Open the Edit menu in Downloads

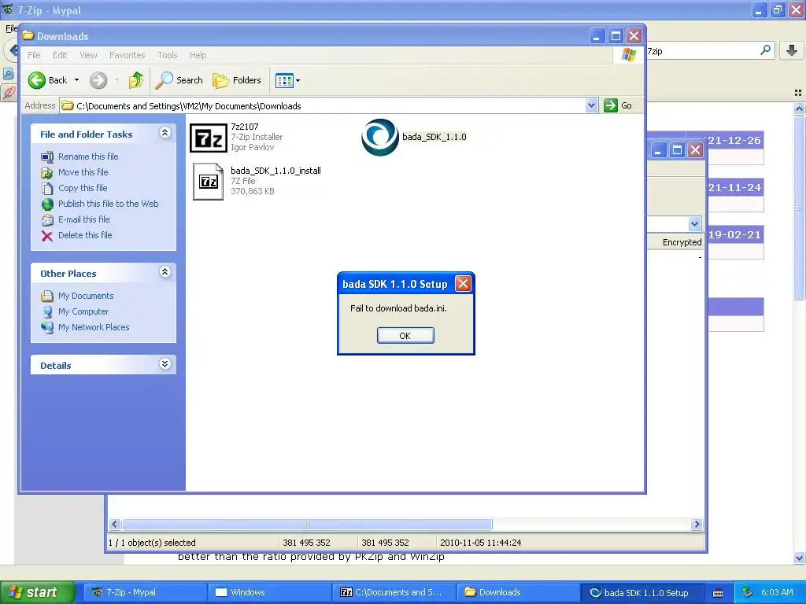60,55
